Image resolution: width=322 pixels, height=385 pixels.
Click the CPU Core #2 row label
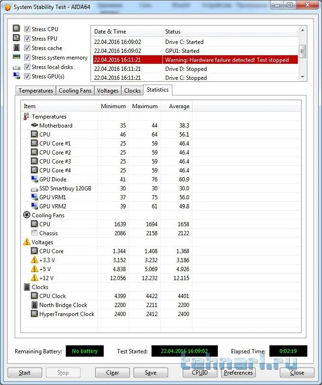point(55,152)
